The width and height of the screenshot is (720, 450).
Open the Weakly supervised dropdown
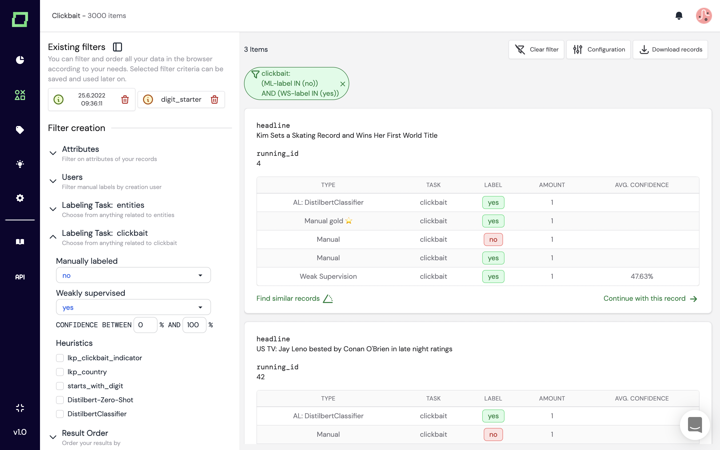pyautogui.click(x=133, y=307)
